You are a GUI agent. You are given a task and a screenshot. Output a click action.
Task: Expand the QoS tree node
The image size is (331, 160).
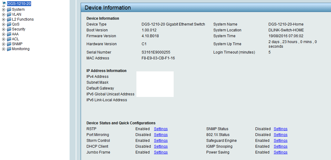pos(3,24)
